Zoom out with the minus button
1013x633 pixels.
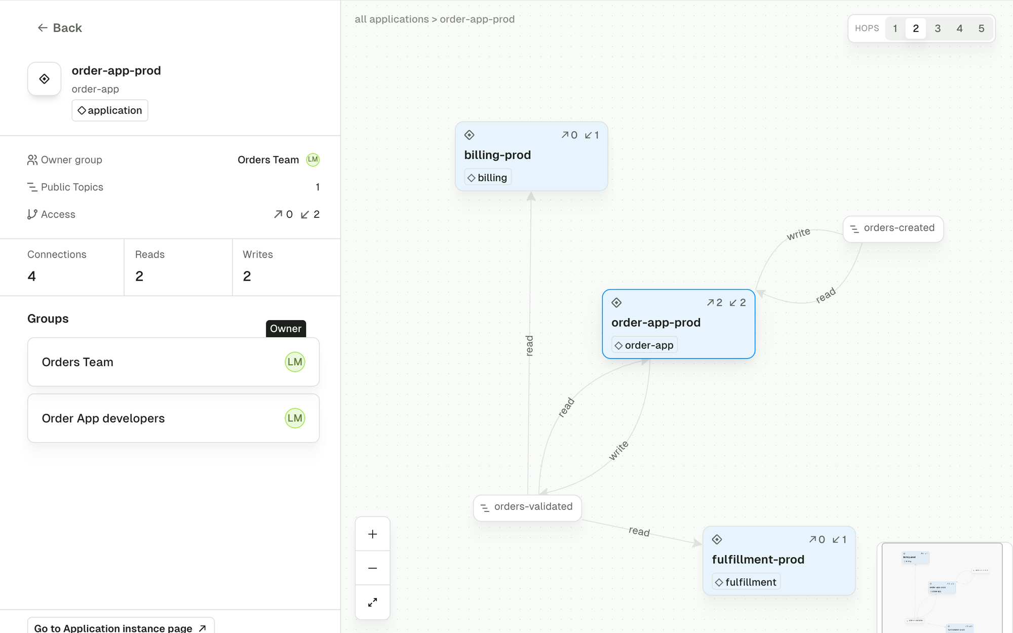coord(373,568)
